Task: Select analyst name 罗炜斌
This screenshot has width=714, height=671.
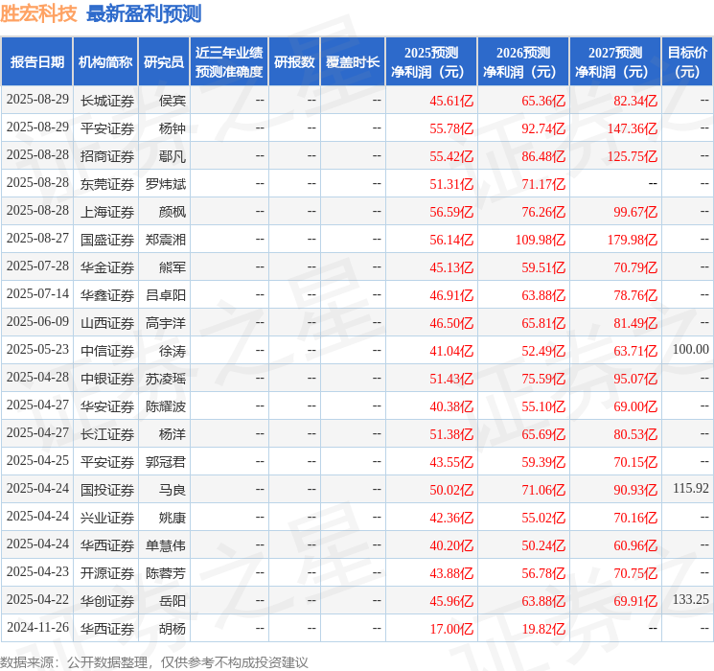Action: point(165,184)
